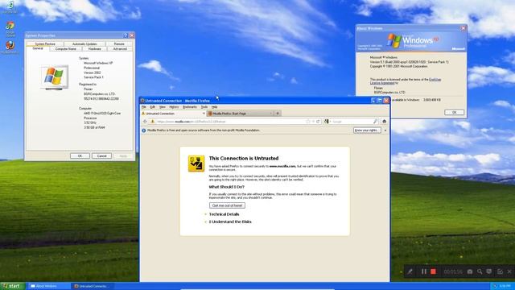Click Cancel in System Properties
The height and width of the screenshot is (290, 515).
102,155
